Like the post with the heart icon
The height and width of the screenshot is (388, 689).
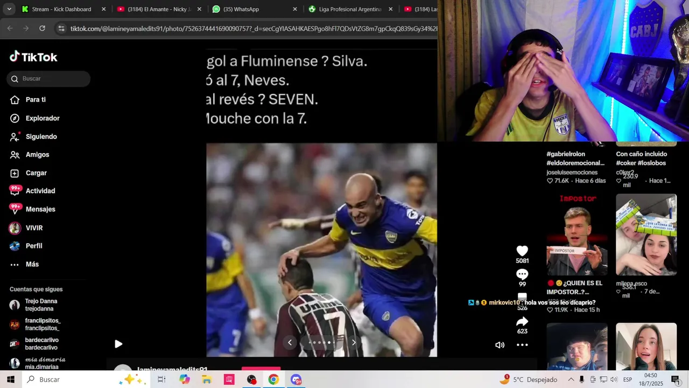(522, 251)
